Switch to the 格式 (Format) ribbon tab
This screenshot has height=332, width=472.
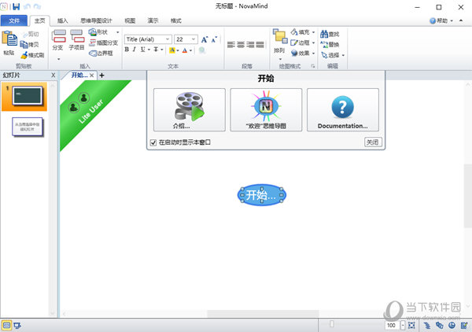(x=176, y=20)
